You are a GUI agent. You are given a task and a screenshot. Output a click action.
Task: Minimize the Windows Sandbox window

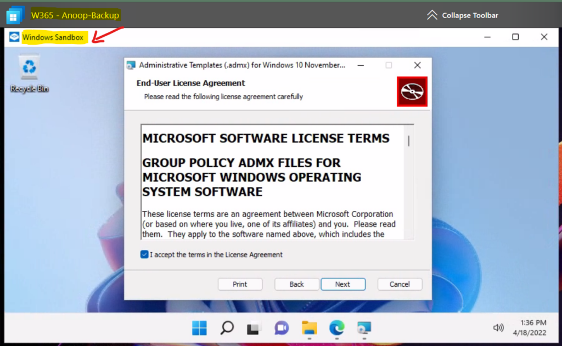pyautogui.click(x=487, y=37)
